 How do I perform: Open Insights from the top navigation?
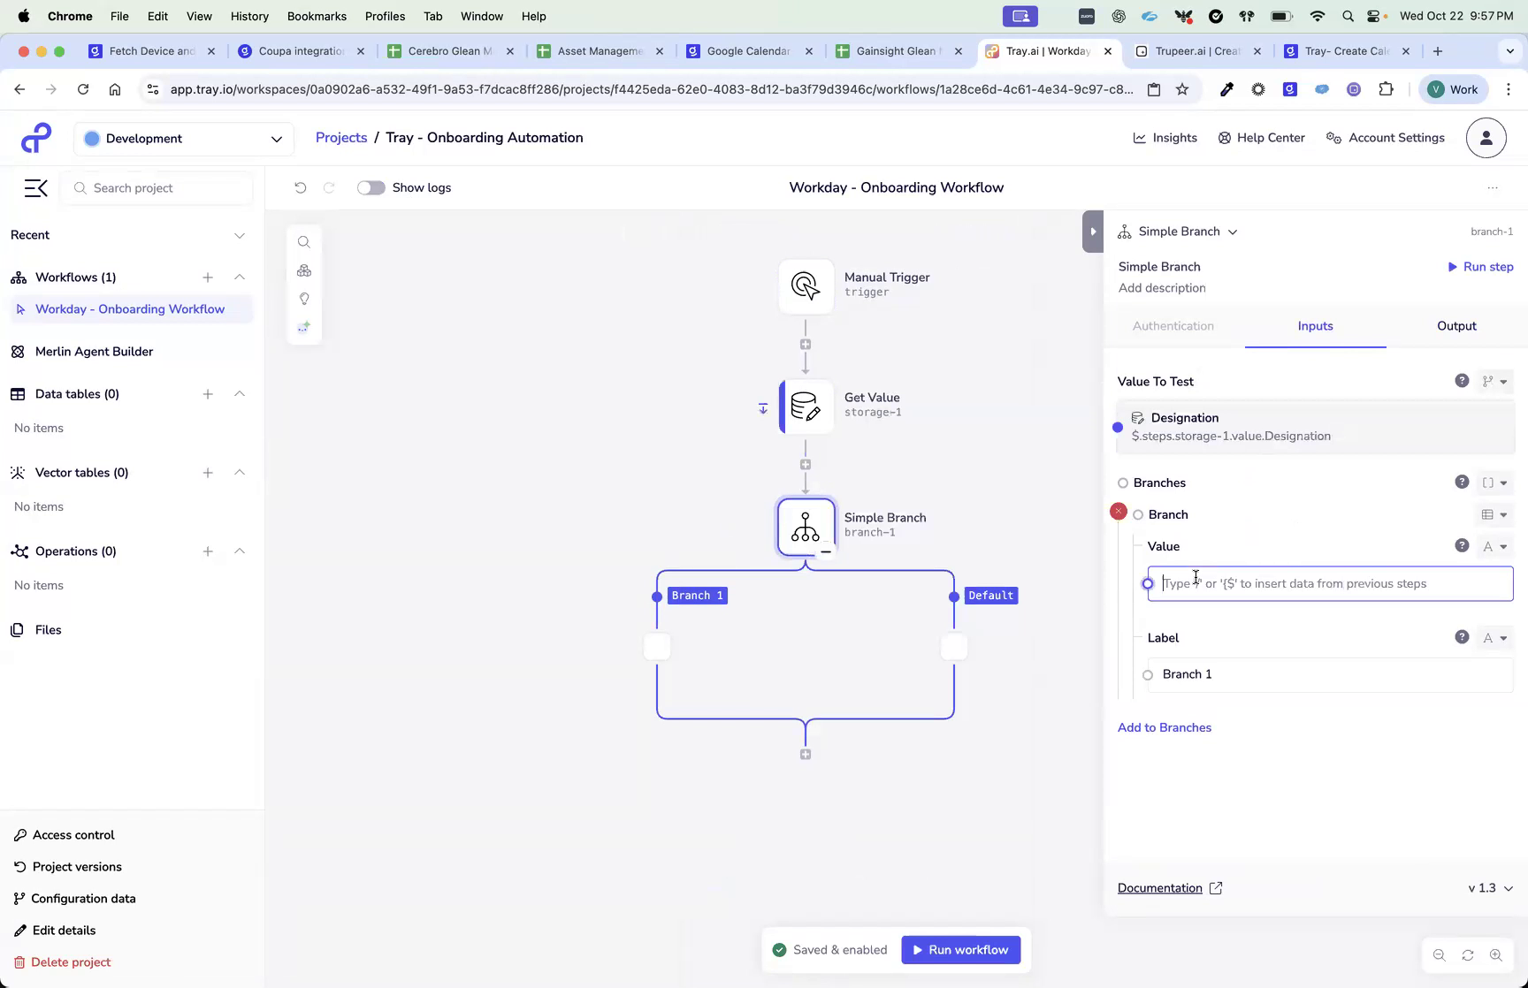[x=1165, y=138]
